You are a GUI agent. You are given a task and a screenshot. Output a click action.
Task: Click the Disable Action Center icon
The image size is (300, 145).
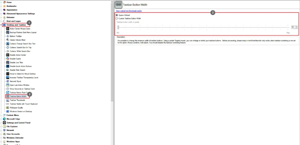tap(8, 55)
